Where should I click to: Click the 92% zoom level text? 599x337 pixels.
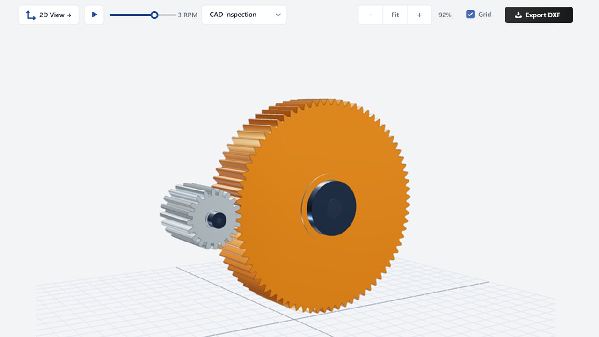tap(445, 15)
